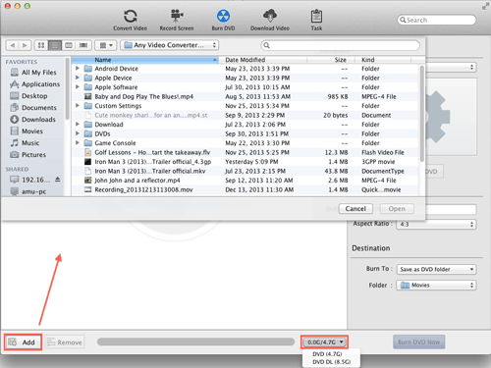The width and height of the screenshot is (491, 368).
Task: Select John John and a reflector.mp4
Action: pyautogui.click(x=245, y=181)
